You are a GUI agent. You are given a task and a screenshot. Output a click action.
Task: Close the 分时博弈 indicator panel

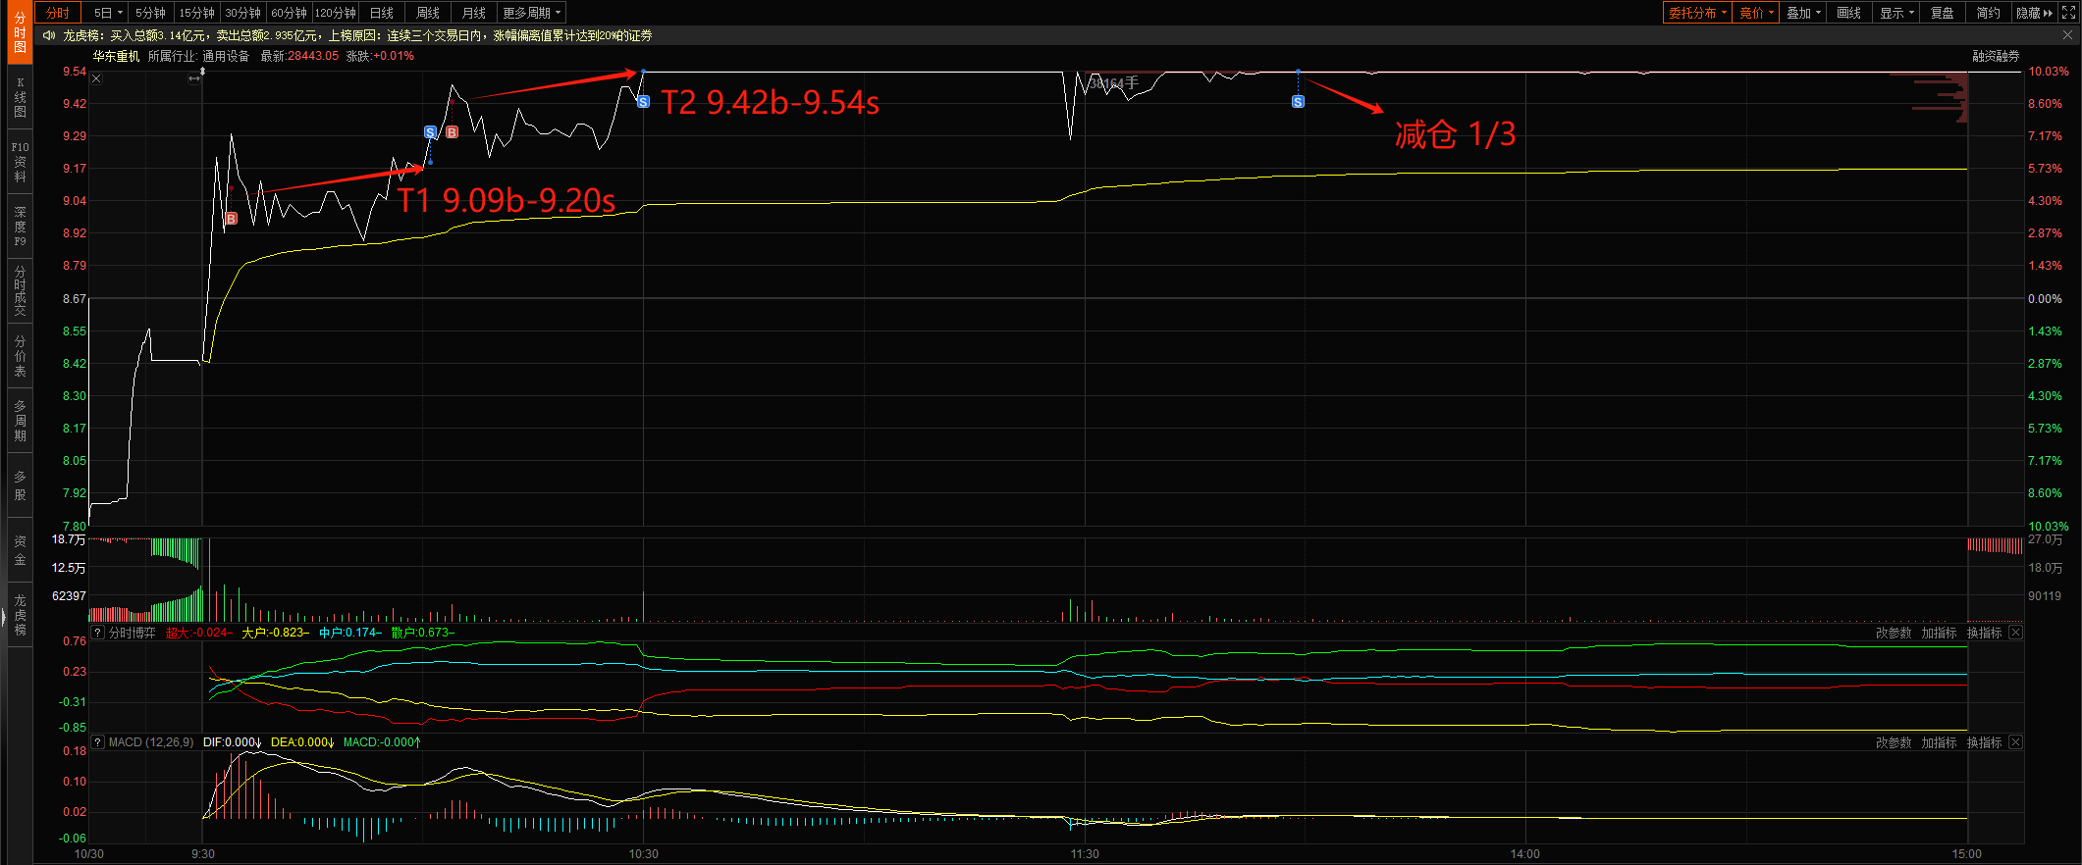coord(2015,633)
